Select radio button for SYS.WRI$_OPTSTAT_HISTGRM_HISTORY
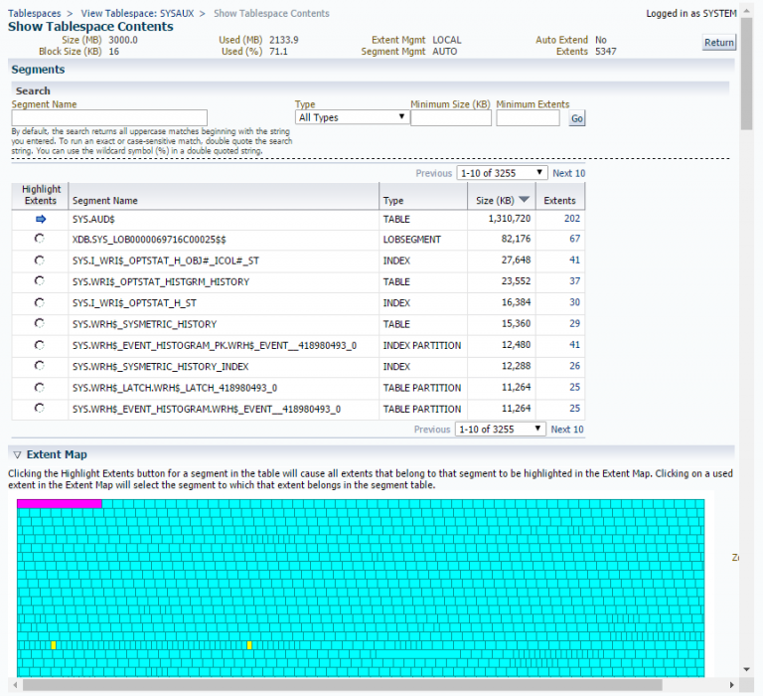 40,281
